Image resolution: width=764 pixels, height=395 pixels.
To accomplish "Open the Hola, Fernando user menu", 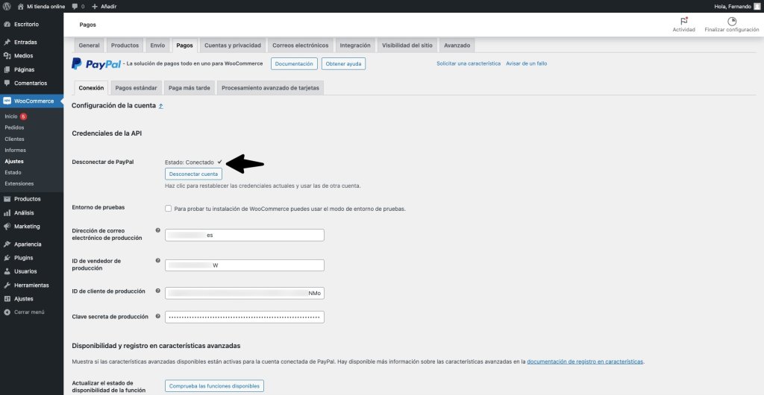I will click(x=736, y=6).
